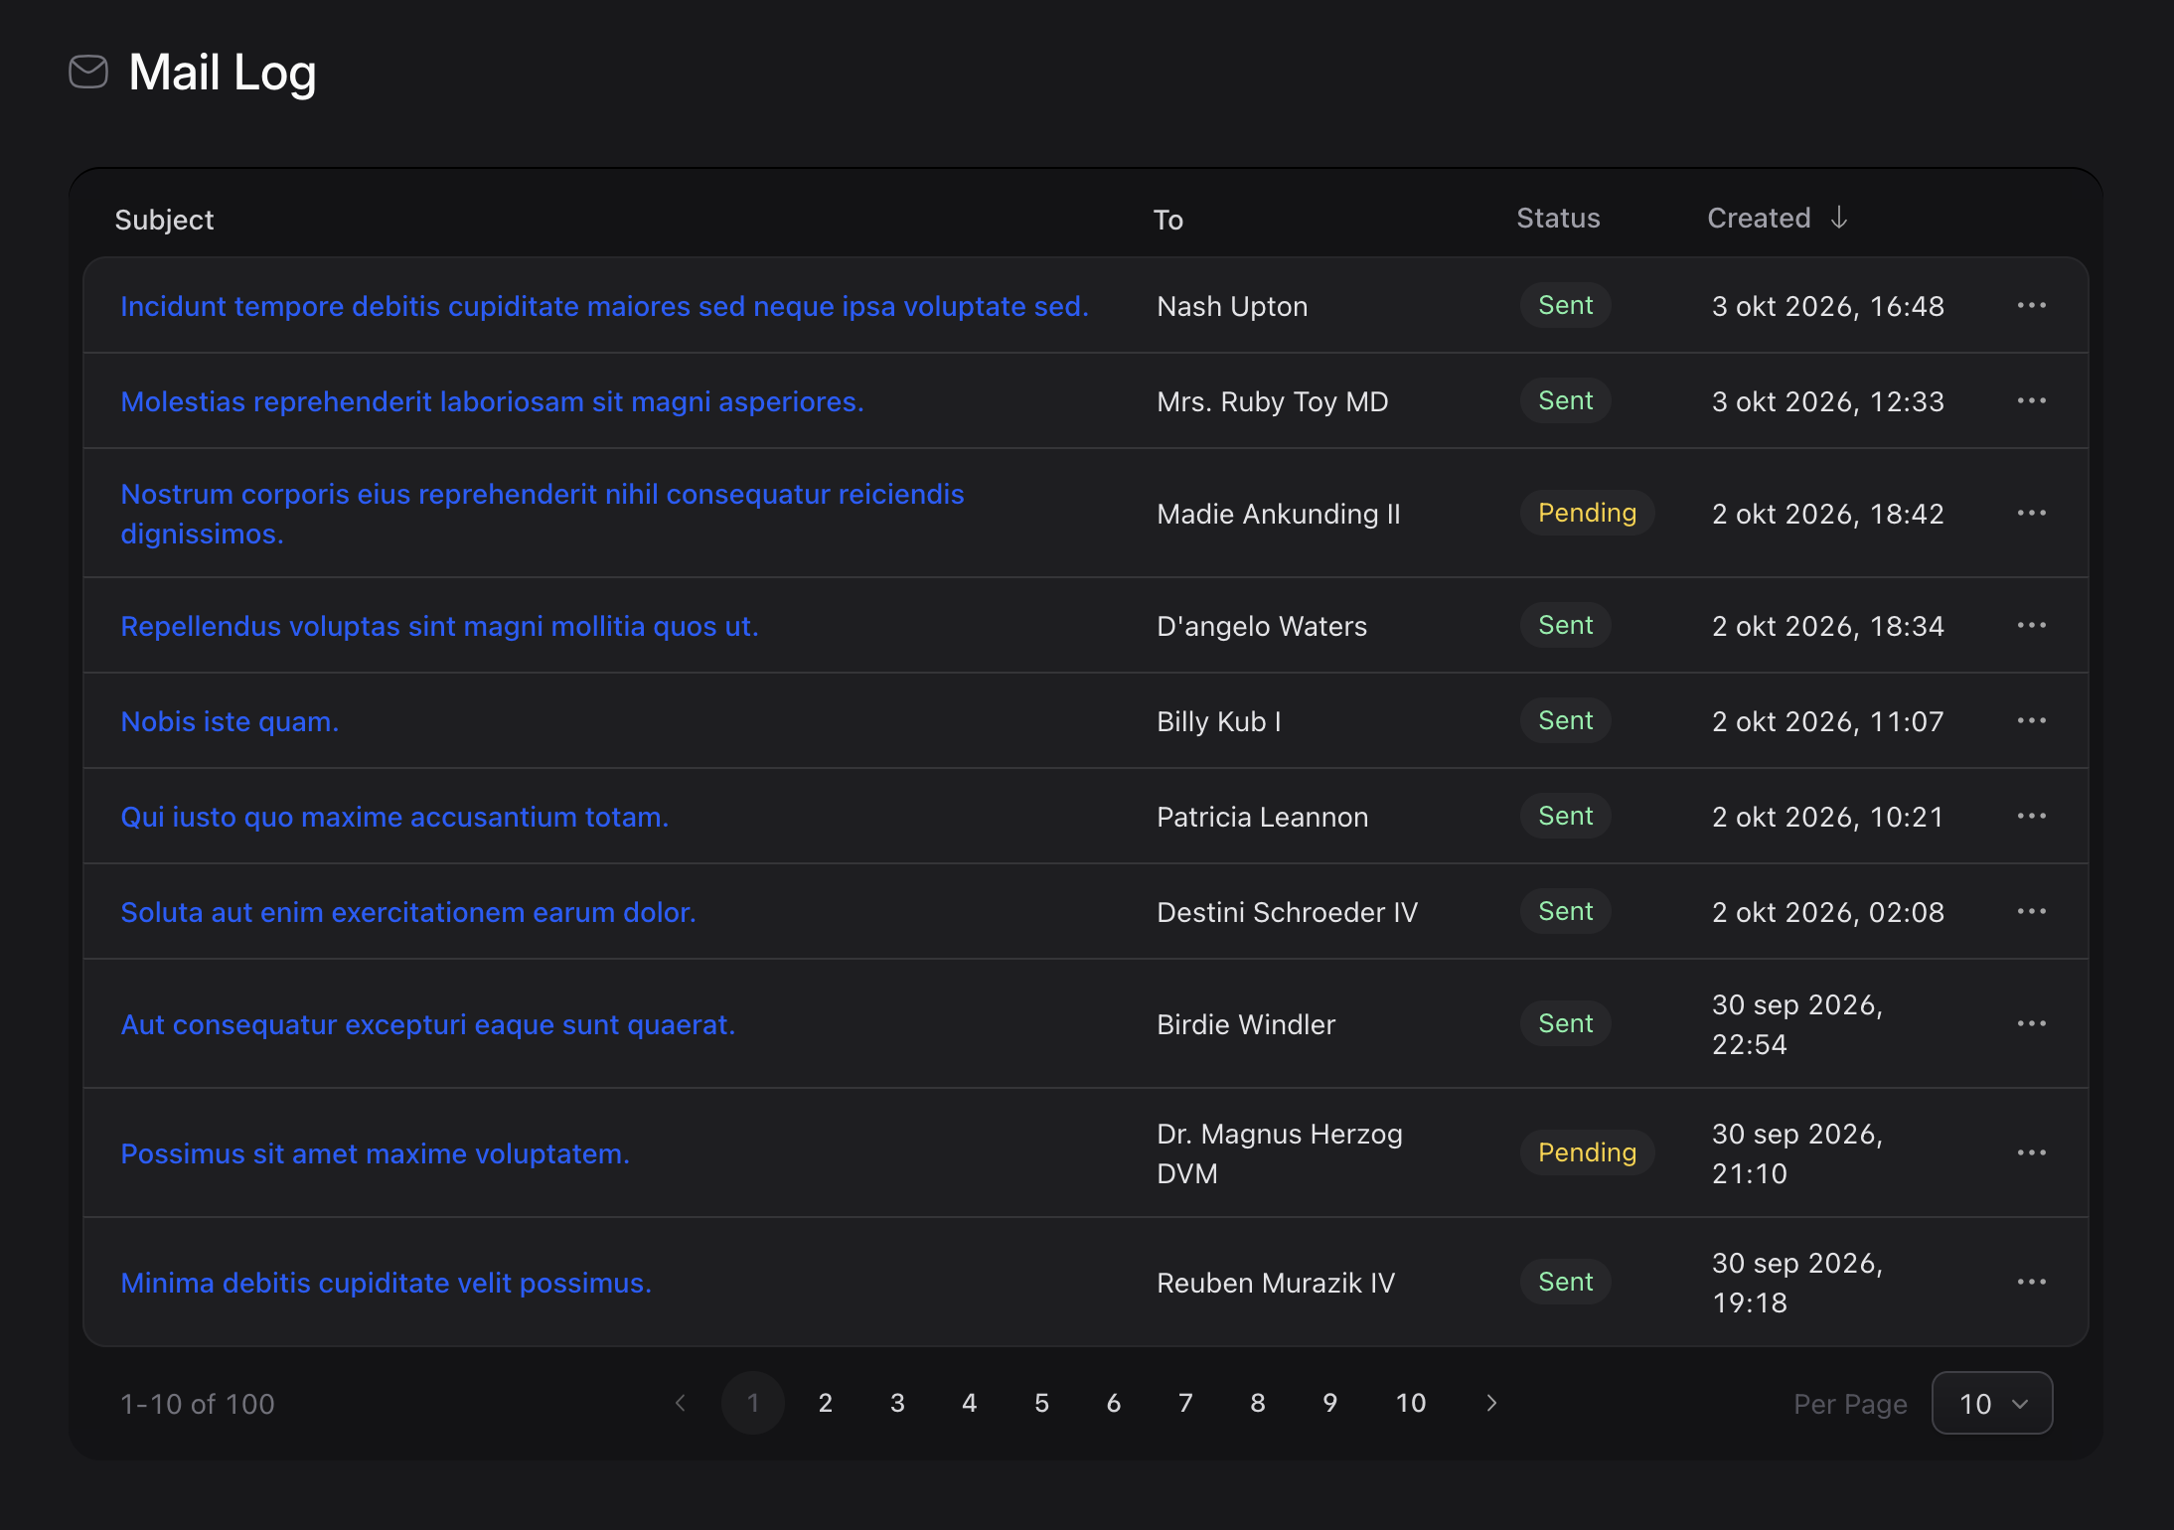Open actions menu for Mrs. Ruby Toy MD row
The width and height of the screenshot is (2174, 1530).
(2031, 400)
